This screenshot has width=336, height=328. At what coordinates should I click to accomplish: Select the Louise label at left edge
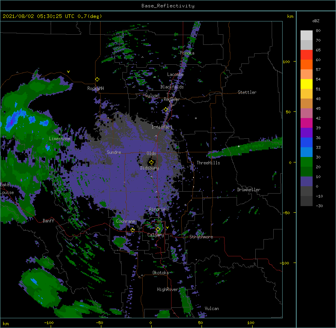point(7,192)
